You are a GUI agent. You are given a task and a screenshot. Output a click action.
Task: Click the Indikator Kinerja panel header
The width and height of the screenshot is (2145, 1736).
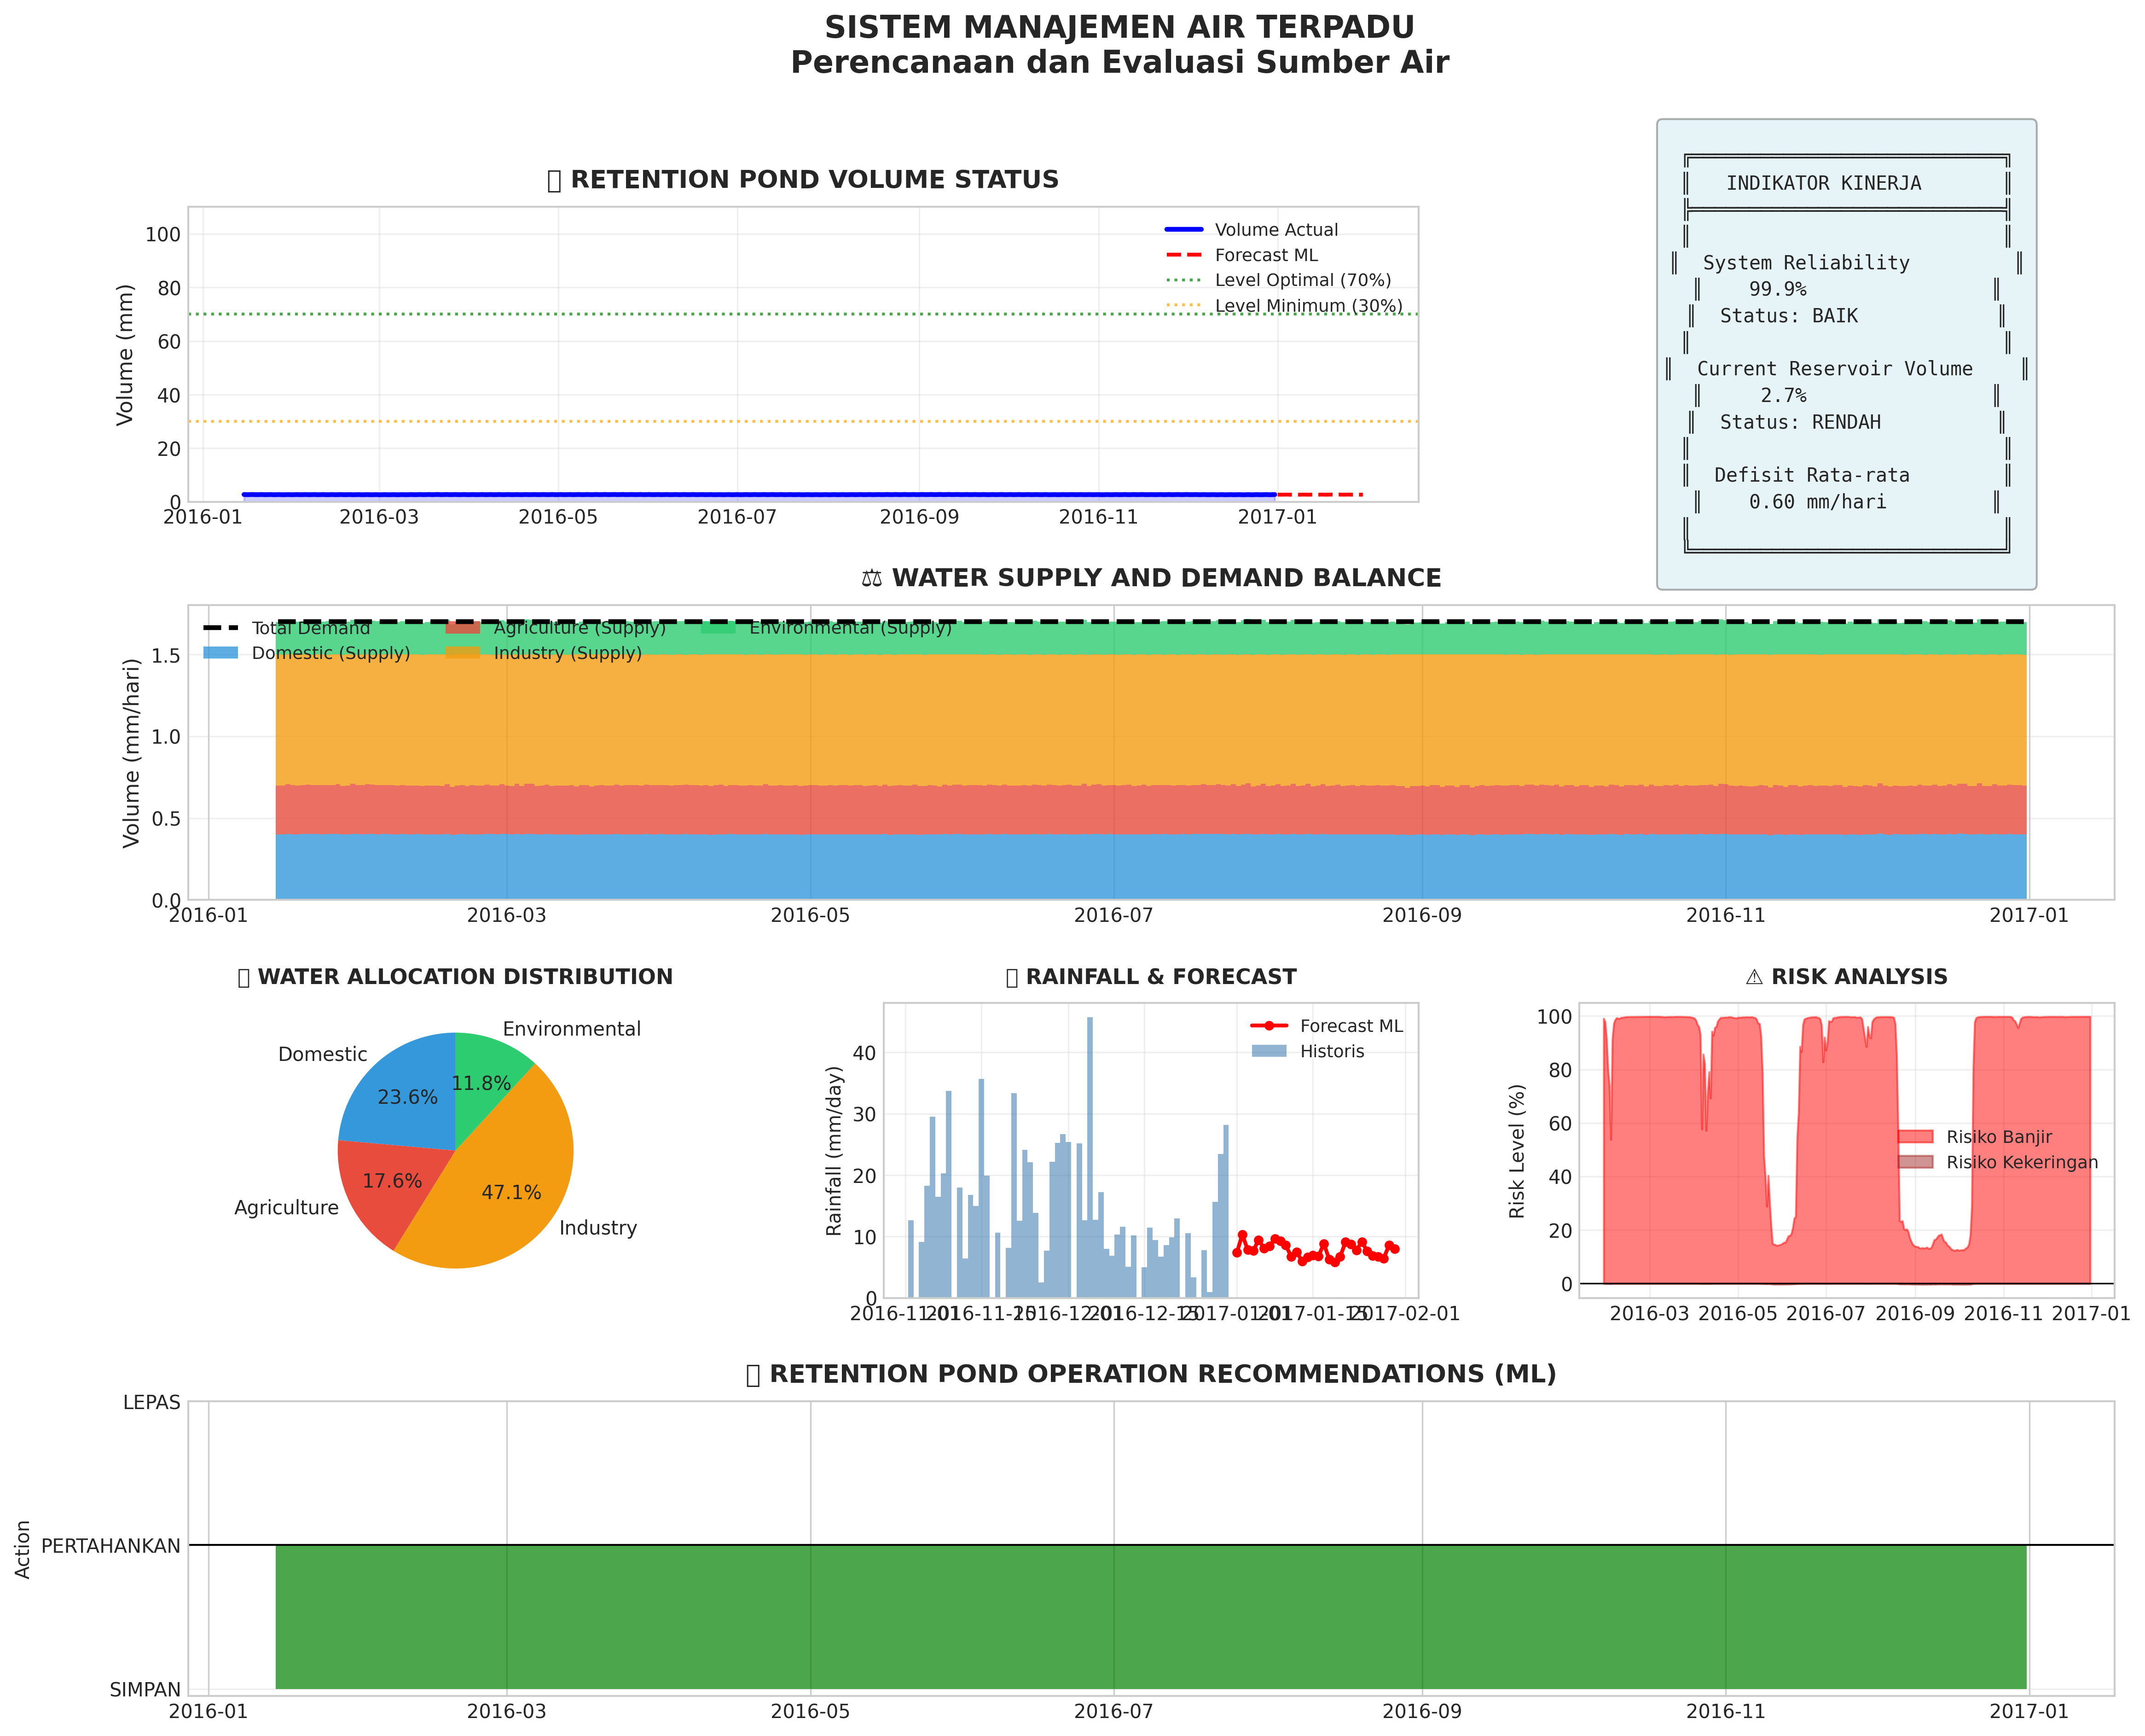(x=1823, y=183)
